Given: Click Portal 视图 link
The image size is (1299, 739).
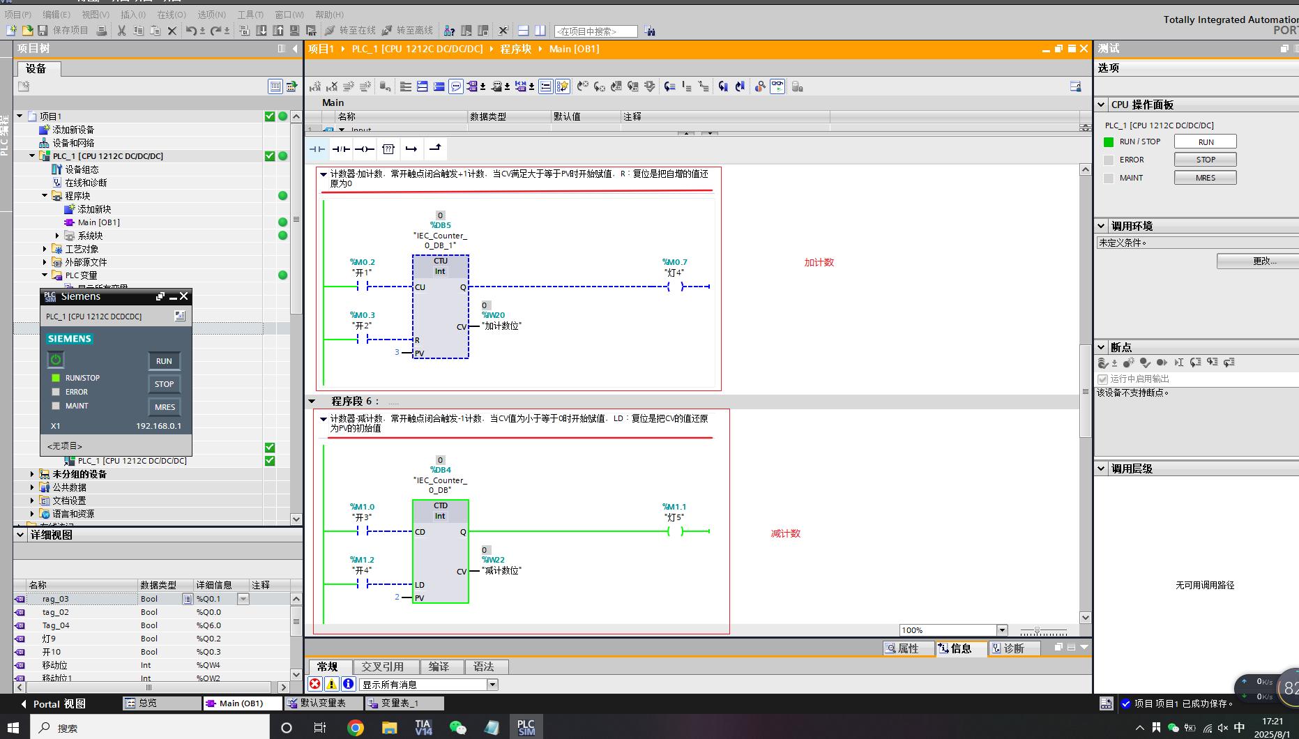Looking at the screenshot, I should point(53,704).
